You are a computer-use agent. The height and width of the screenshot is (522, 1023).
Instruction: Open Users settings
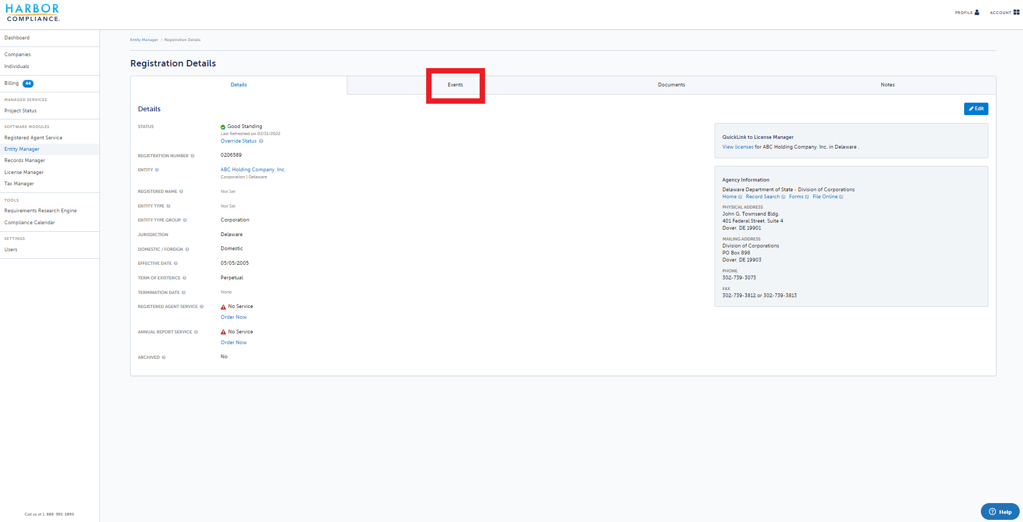(11, 250)
